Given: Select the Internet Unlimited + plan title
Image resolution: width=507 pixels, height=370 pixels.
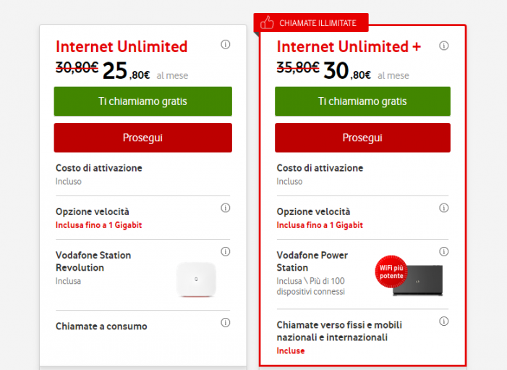Looking at the screenshot, I should pos(349,46).
